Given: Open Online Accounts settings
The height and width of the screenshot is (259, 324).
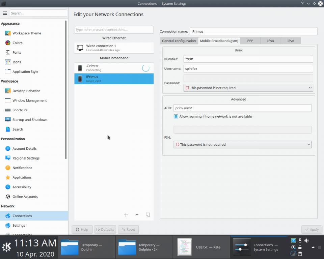Looking at the screenshot, I should 25,197.
